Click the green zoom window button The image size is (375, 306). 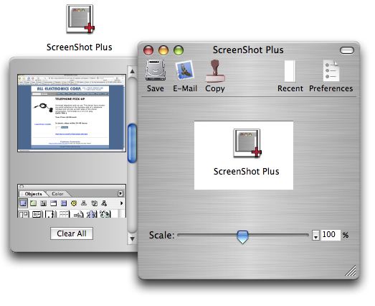coord(179,50)
